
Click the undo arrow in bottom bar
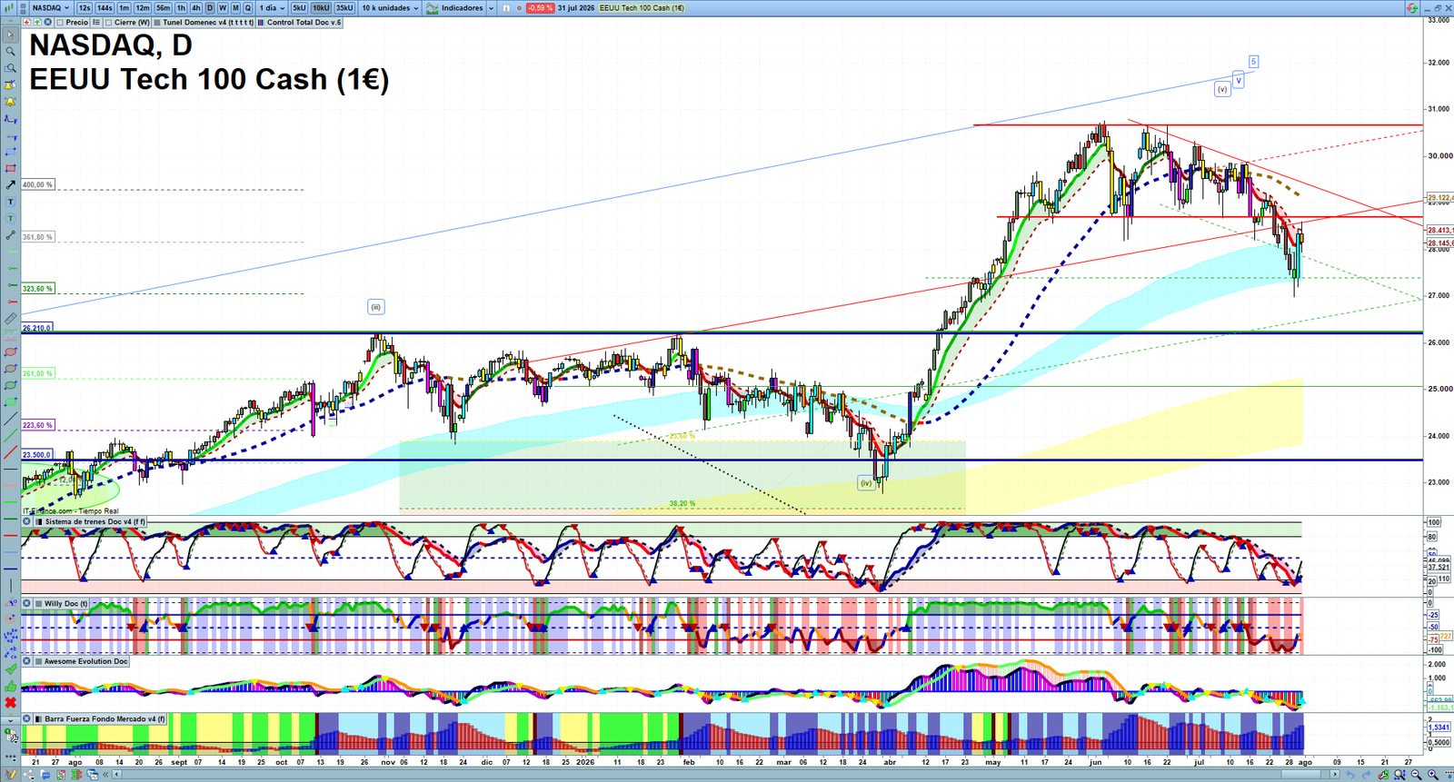coord(1351,775)
